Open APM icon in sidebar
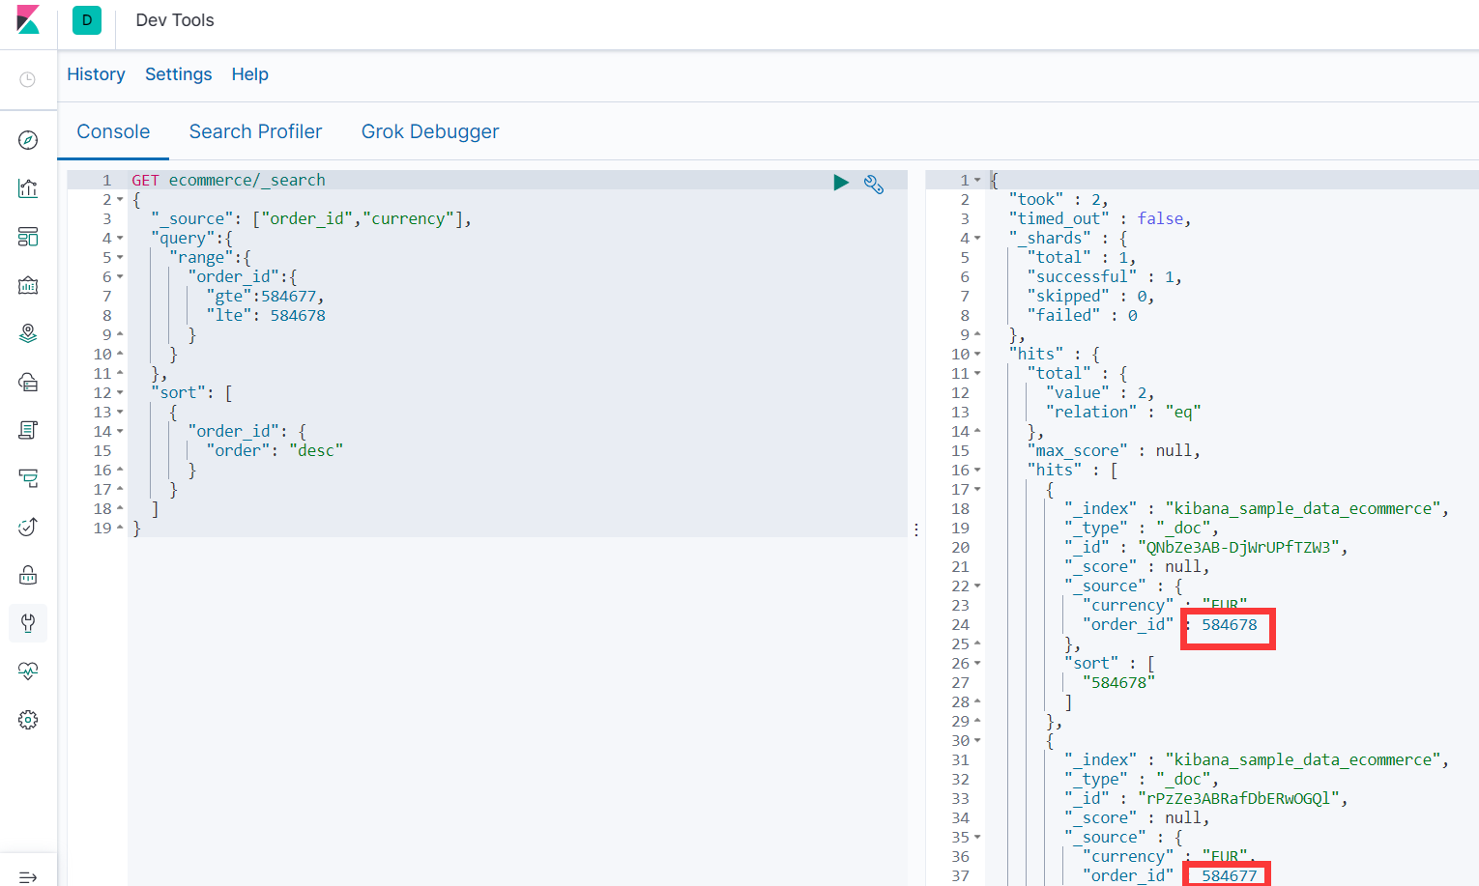The image size is (1479, 886). 28,478
